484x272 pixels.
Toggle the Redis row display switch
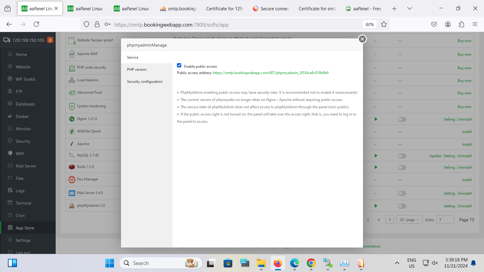click(x=402, y=167)
